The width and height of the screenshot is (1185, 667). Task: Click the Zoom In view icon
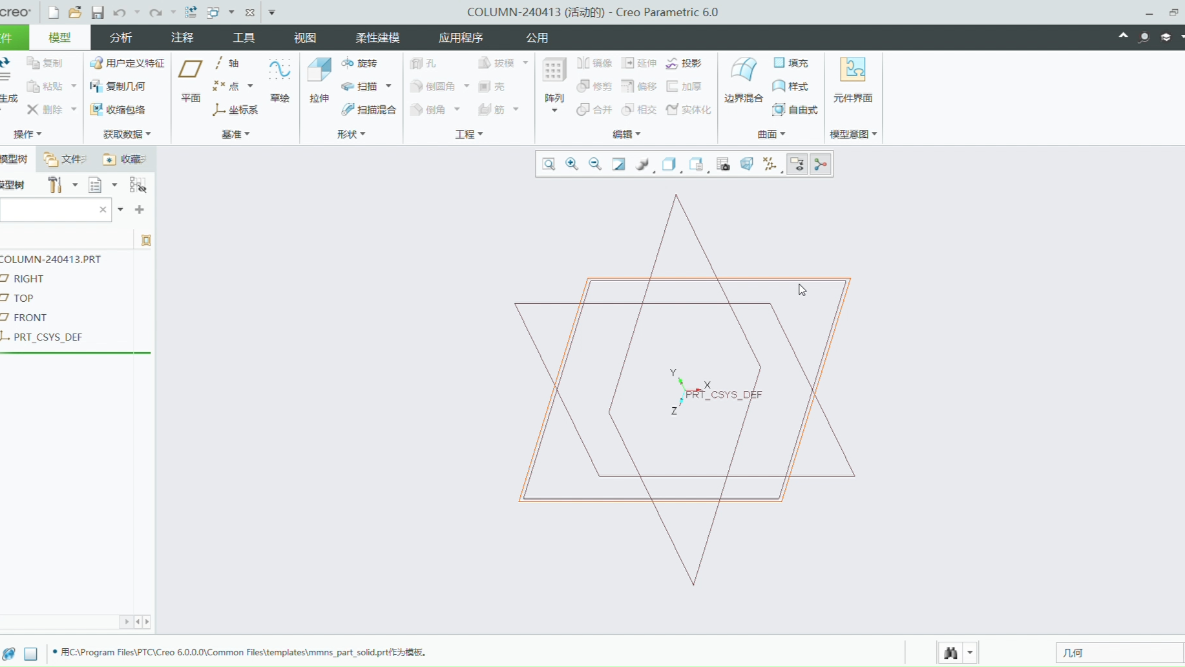point(572,164)
